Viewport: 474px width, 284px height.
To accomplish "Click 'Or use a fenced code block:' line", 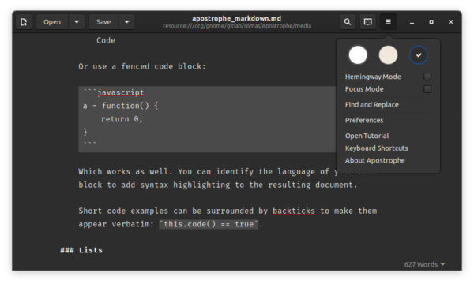I will 142,67.
